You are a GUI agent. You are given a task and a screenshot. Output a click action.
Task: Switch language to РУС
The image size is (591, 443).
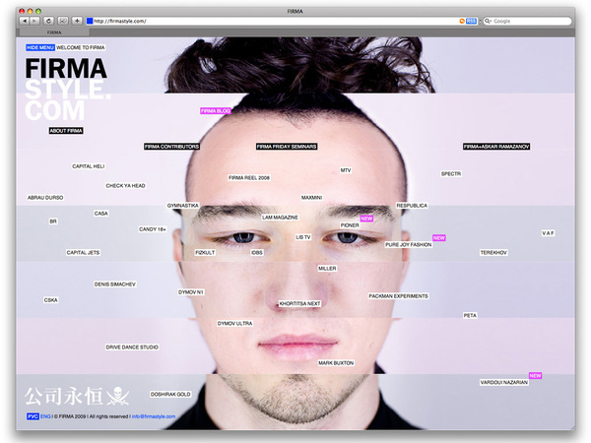pos(33,416)
